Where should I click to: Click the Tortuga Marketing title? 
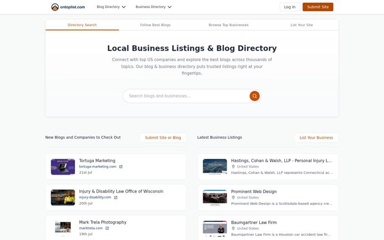(x=97, y=161)
